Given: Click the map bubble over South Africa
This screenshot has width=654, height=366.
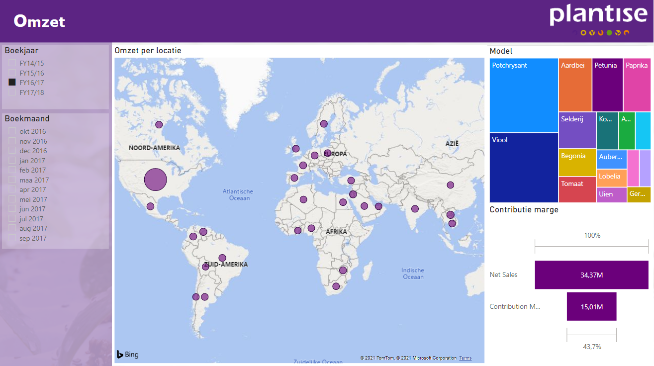Looking at the screenshot, I should 336,286.
